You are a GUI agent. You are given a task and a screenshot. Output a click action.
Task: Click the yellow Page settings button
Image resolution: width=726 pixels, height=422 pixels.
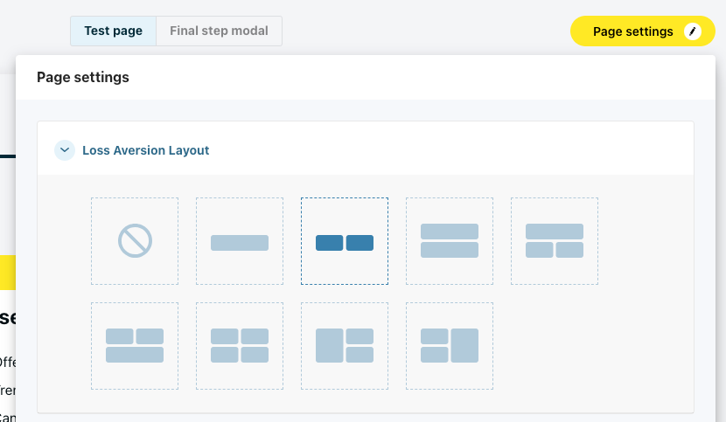point(633,31)
